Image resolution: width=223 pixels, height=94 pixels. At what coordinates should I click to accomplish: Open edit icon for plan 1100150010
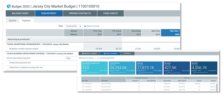(83, 90)
